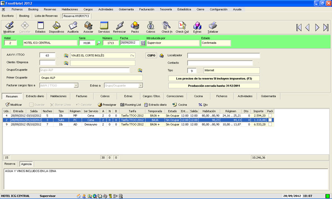Toggle Pack checkbox on the Suite row

[x=270, y=120]
